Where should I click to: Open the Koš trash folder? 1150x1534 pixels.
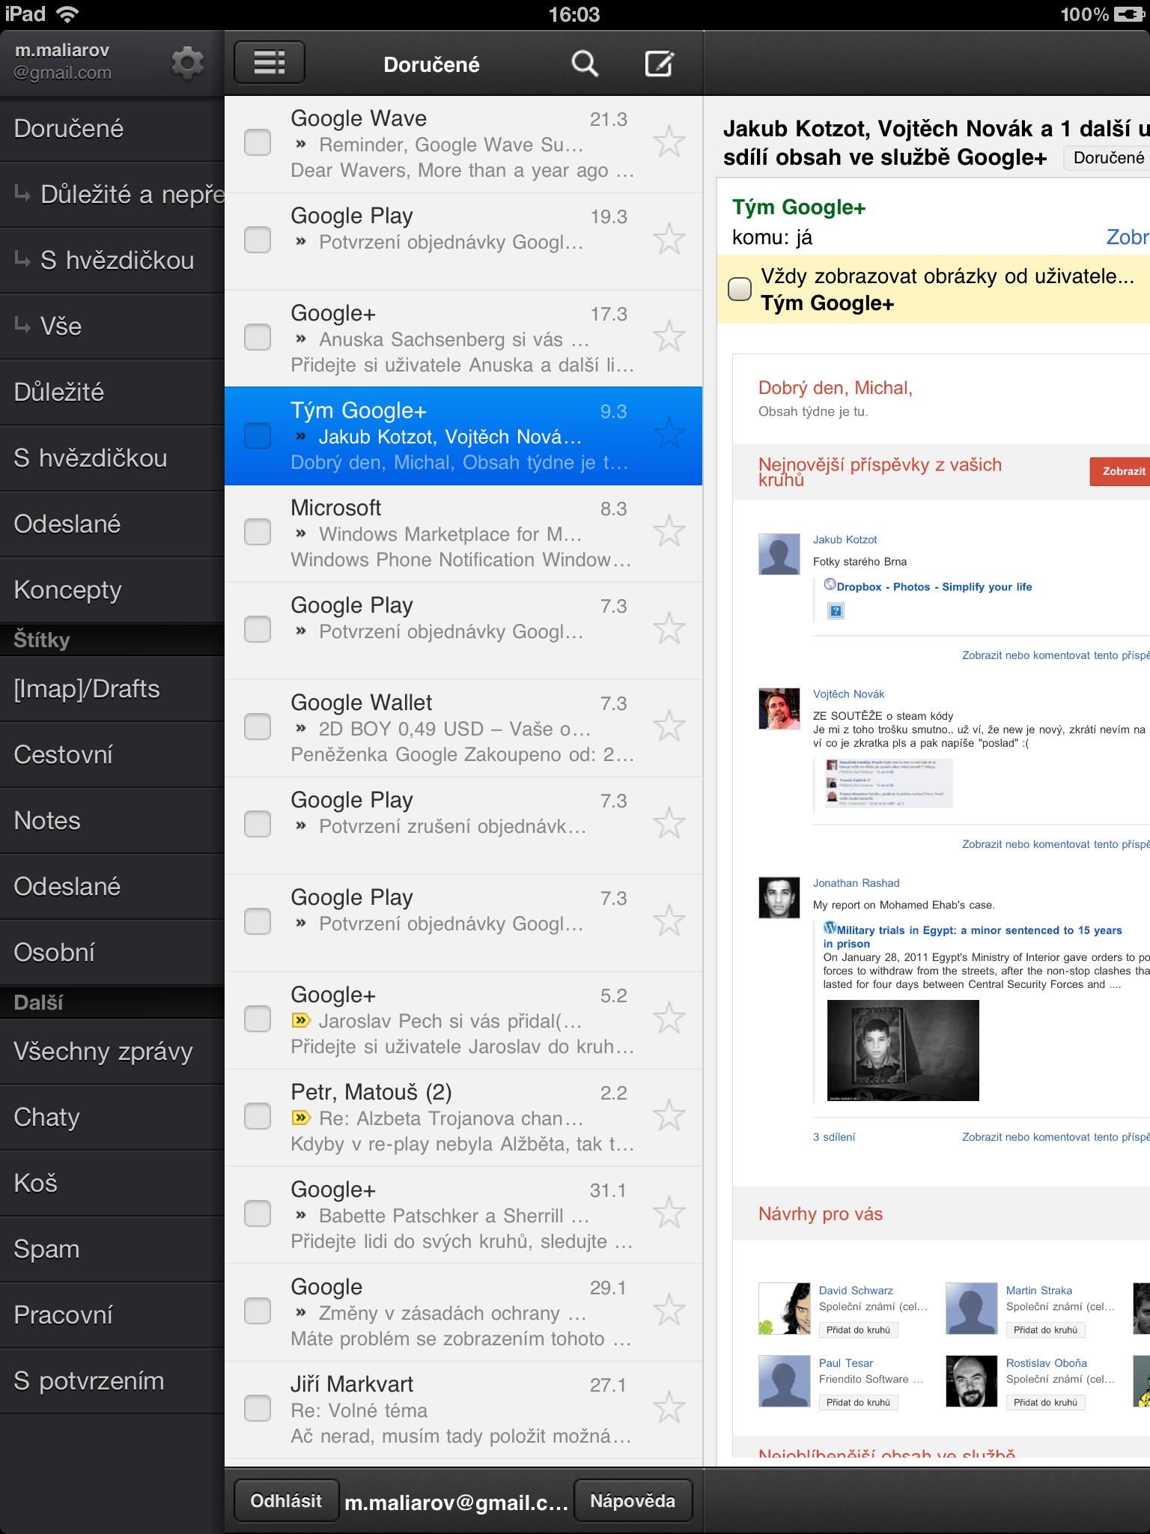pyautogui.click(x=112, y=1183)
